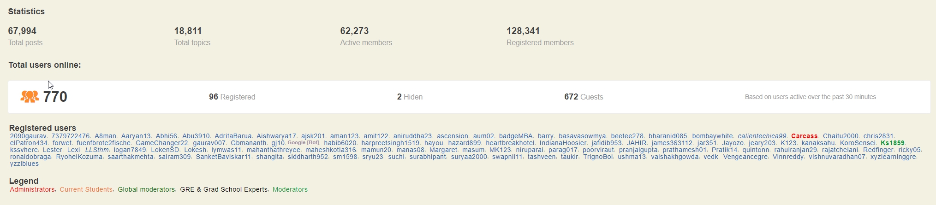
Task: Click username 2090gaurav
Action: tap(28, 136)
